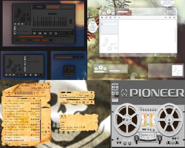Image resolution: width=185 pixels, height=148 pixels.
Task: Adjust the seek slider in the light main player
Action: pos(150,14)
